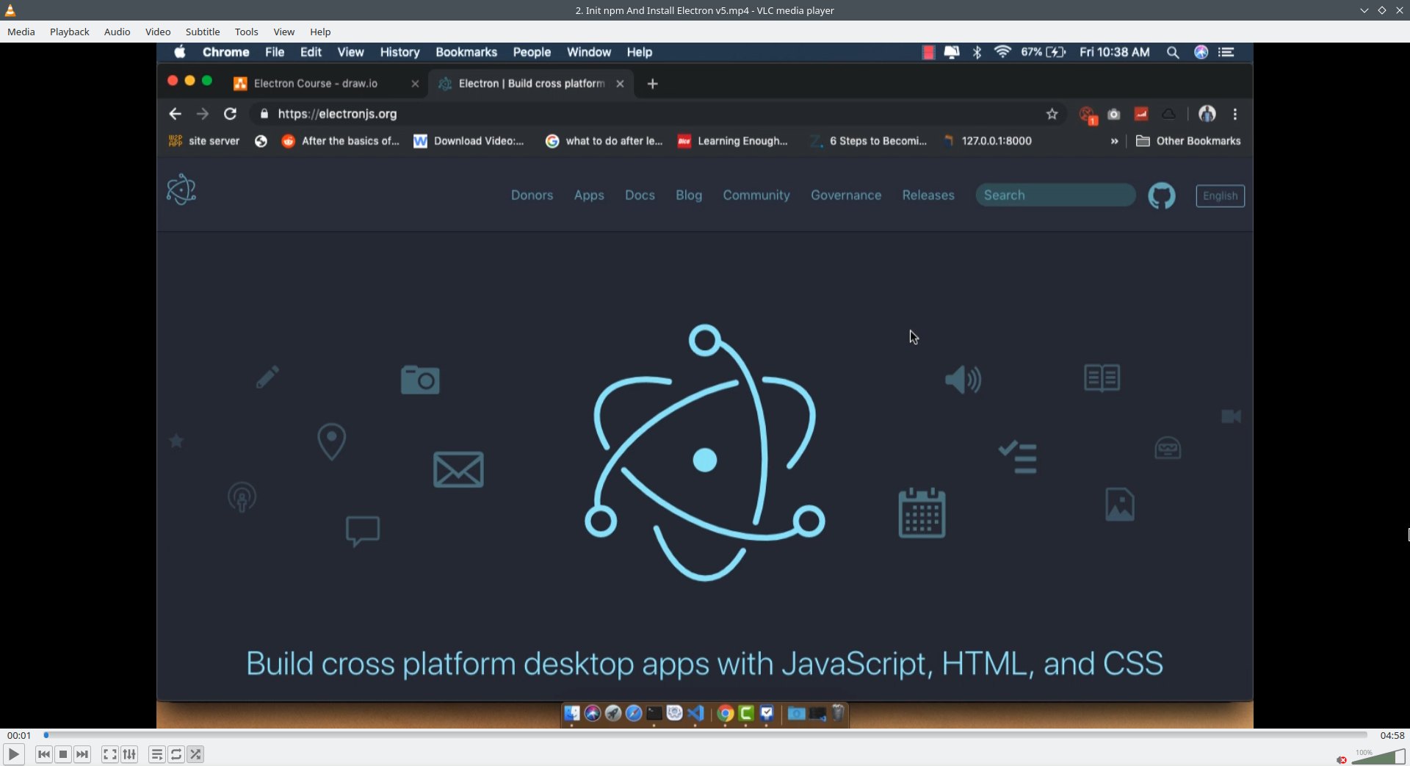The width and height of the screenshot is (1410, 766).
Task: Open the Audio menu
Action: point(117,32)
